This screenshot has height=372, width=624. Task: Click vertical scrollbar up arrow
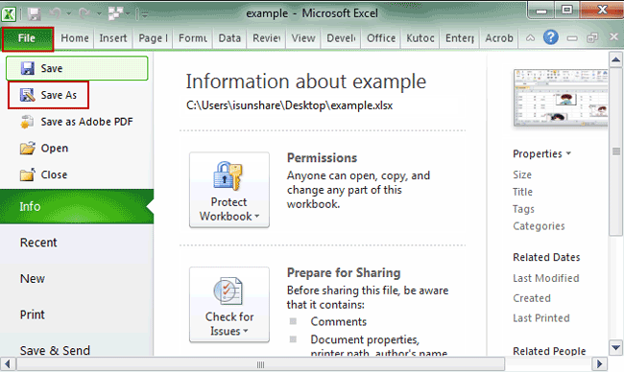pos(615,60)
